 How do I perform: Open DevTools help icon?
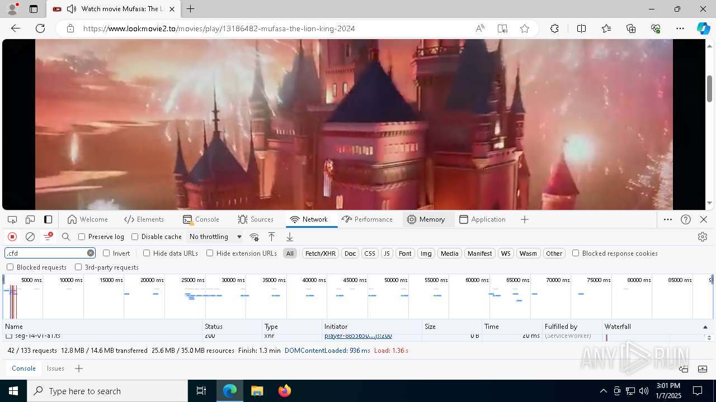point(686,219)
